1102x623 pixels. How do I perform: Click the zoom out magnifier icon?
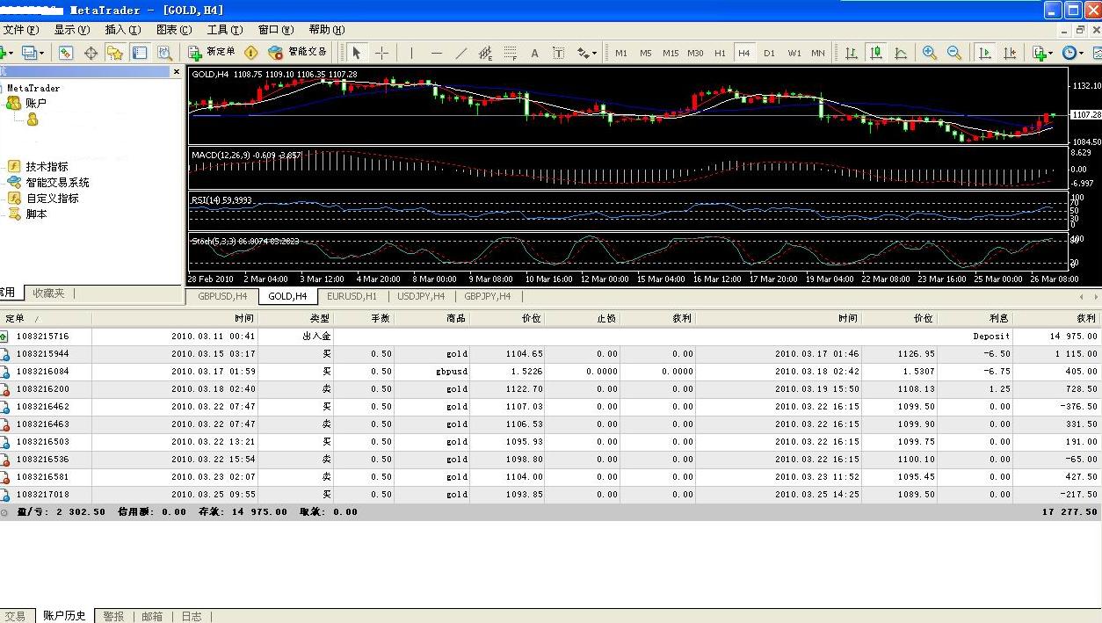tap(953, 53)
